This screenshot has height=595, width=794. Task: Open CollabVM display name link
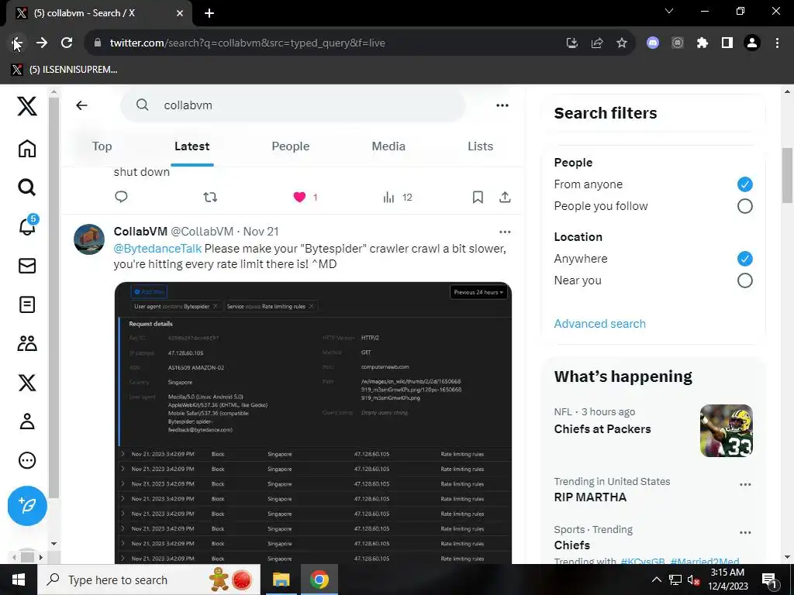[140, 231]
